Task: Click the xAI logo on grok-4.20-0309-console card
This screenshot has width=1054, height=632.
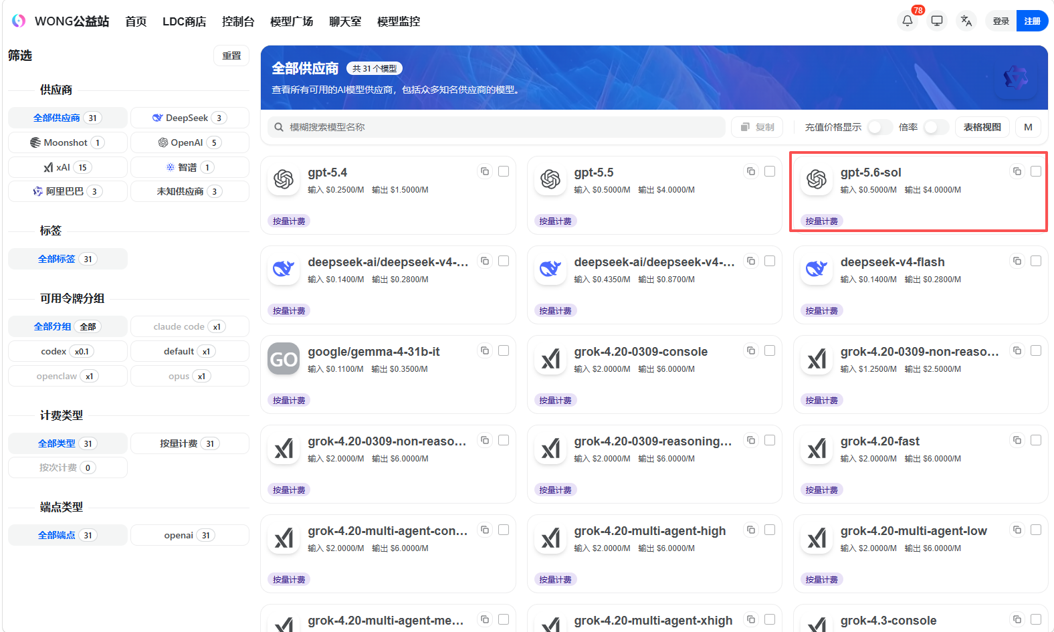Action: pyautogui.click(x=550, y=358)
